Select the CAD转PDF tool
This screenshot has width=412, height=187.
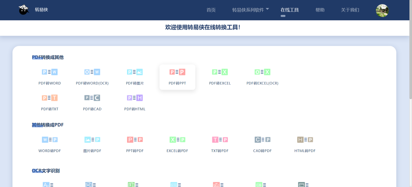tap(263, 145)
